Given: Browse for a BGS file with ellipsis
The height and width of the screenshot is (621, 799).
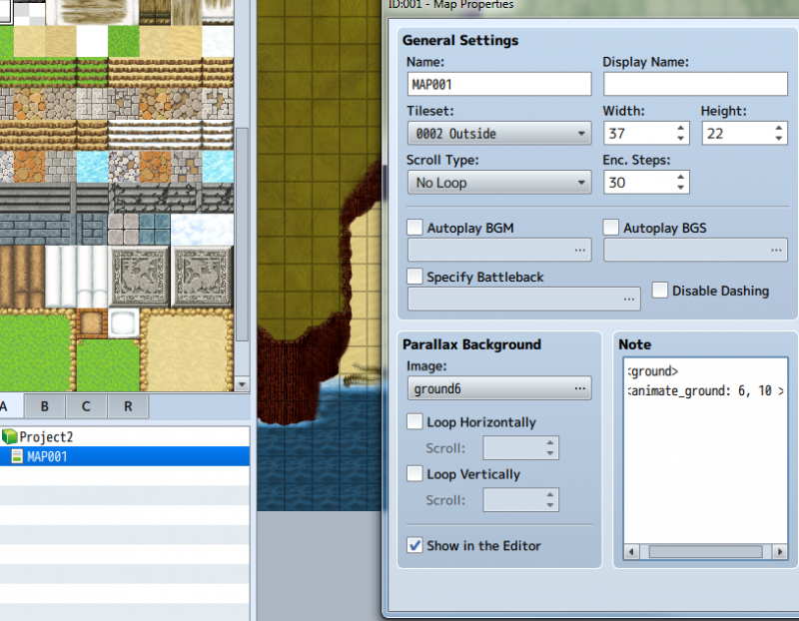Looking at the screenshot, I should point(776,251).
